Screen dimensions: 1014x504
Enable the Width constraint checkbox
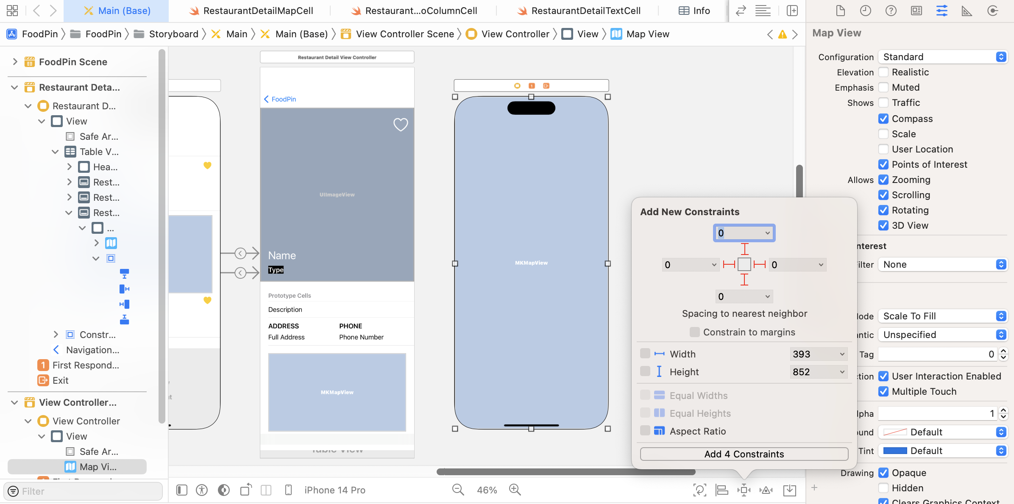click(x=645, y=354)
